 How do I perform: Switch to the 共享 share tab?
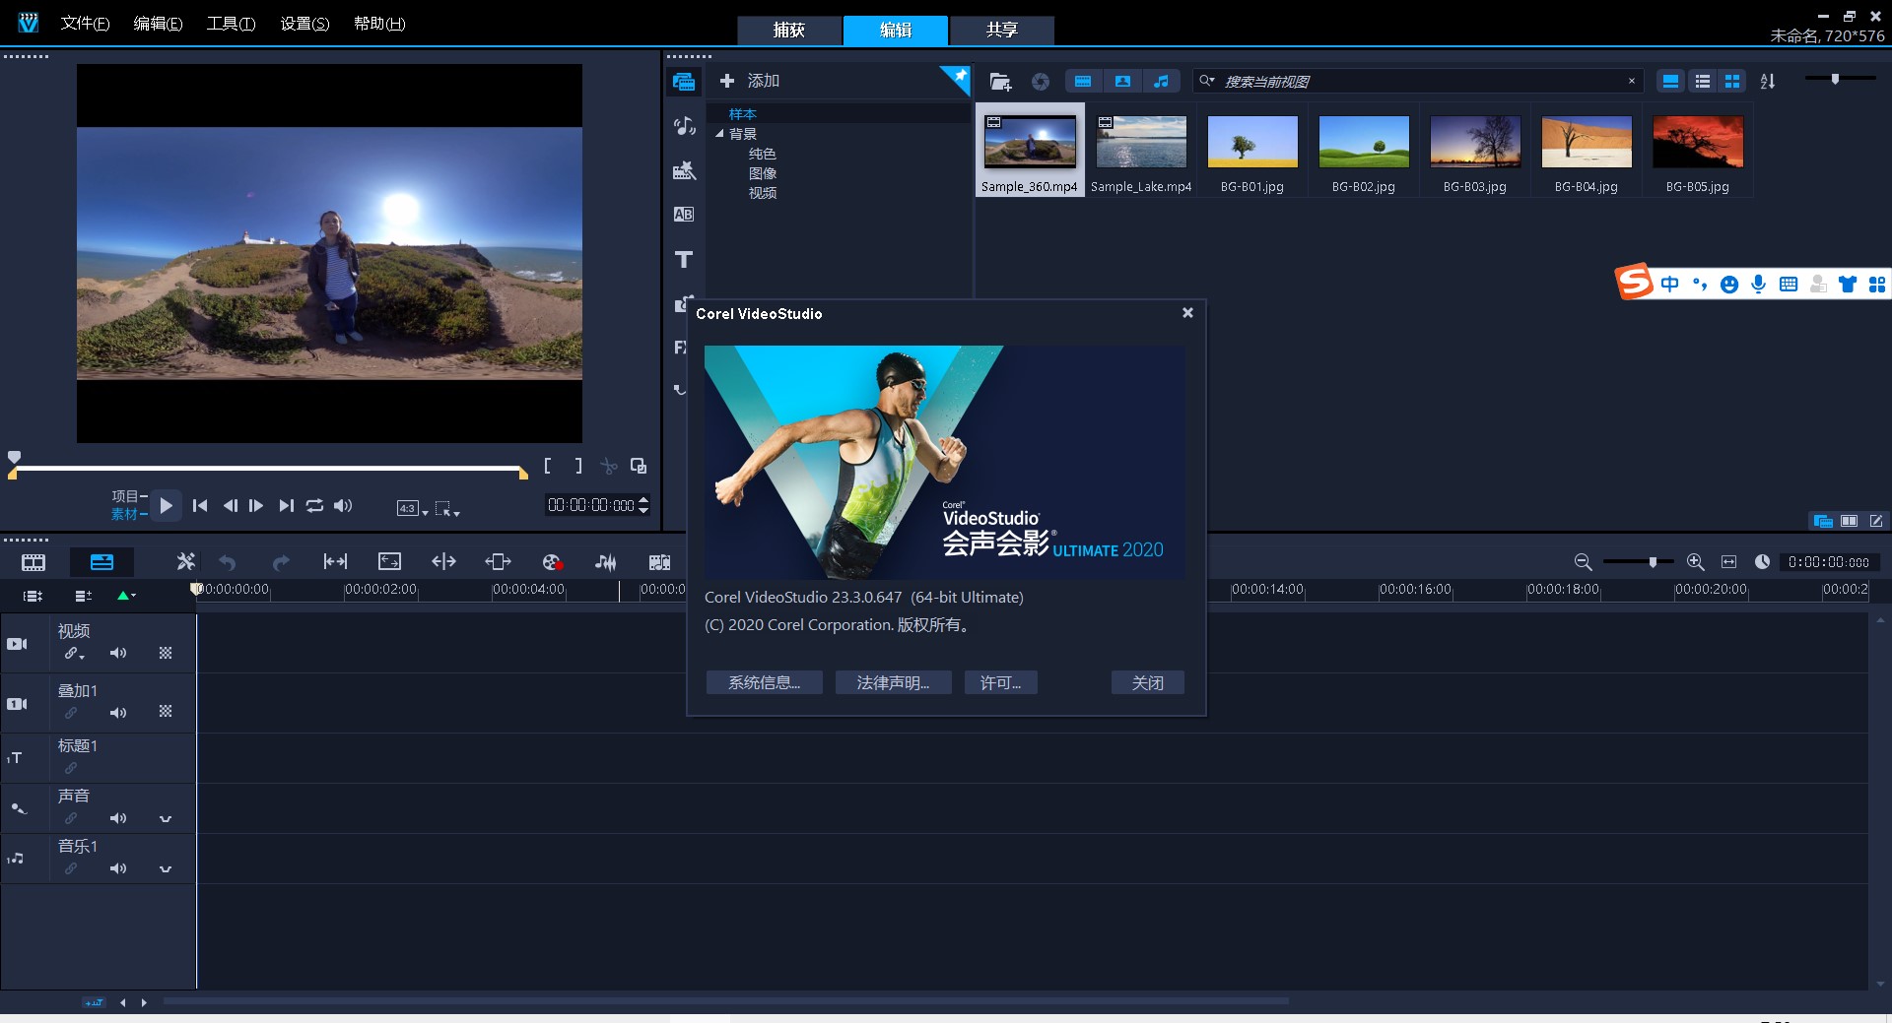coord(1002,30)
